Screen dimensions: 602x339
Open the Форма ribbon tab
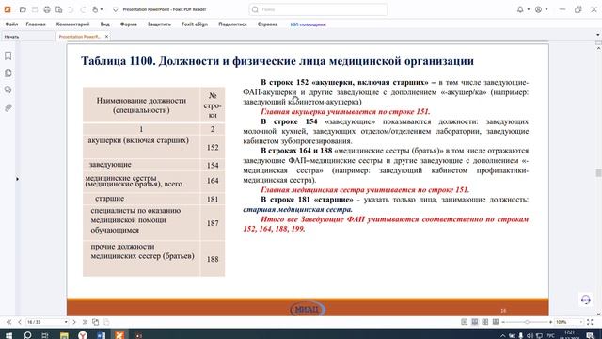[x=128, y=24]
